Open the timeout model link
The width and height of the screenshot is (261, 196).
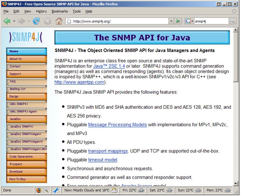[103, 160]
